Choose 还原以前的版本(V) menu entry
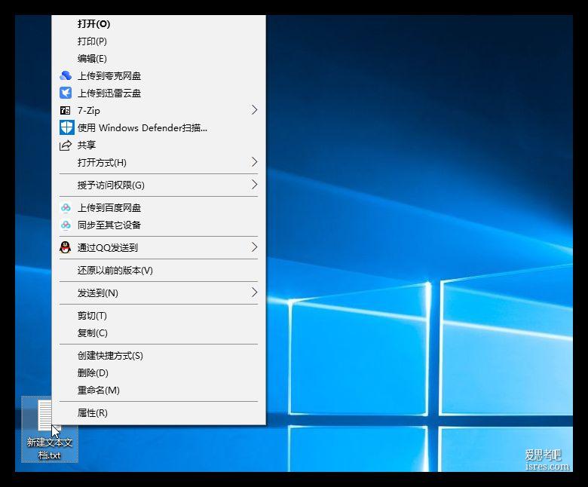This screenshot has width=588, height=487. (115, 270)
